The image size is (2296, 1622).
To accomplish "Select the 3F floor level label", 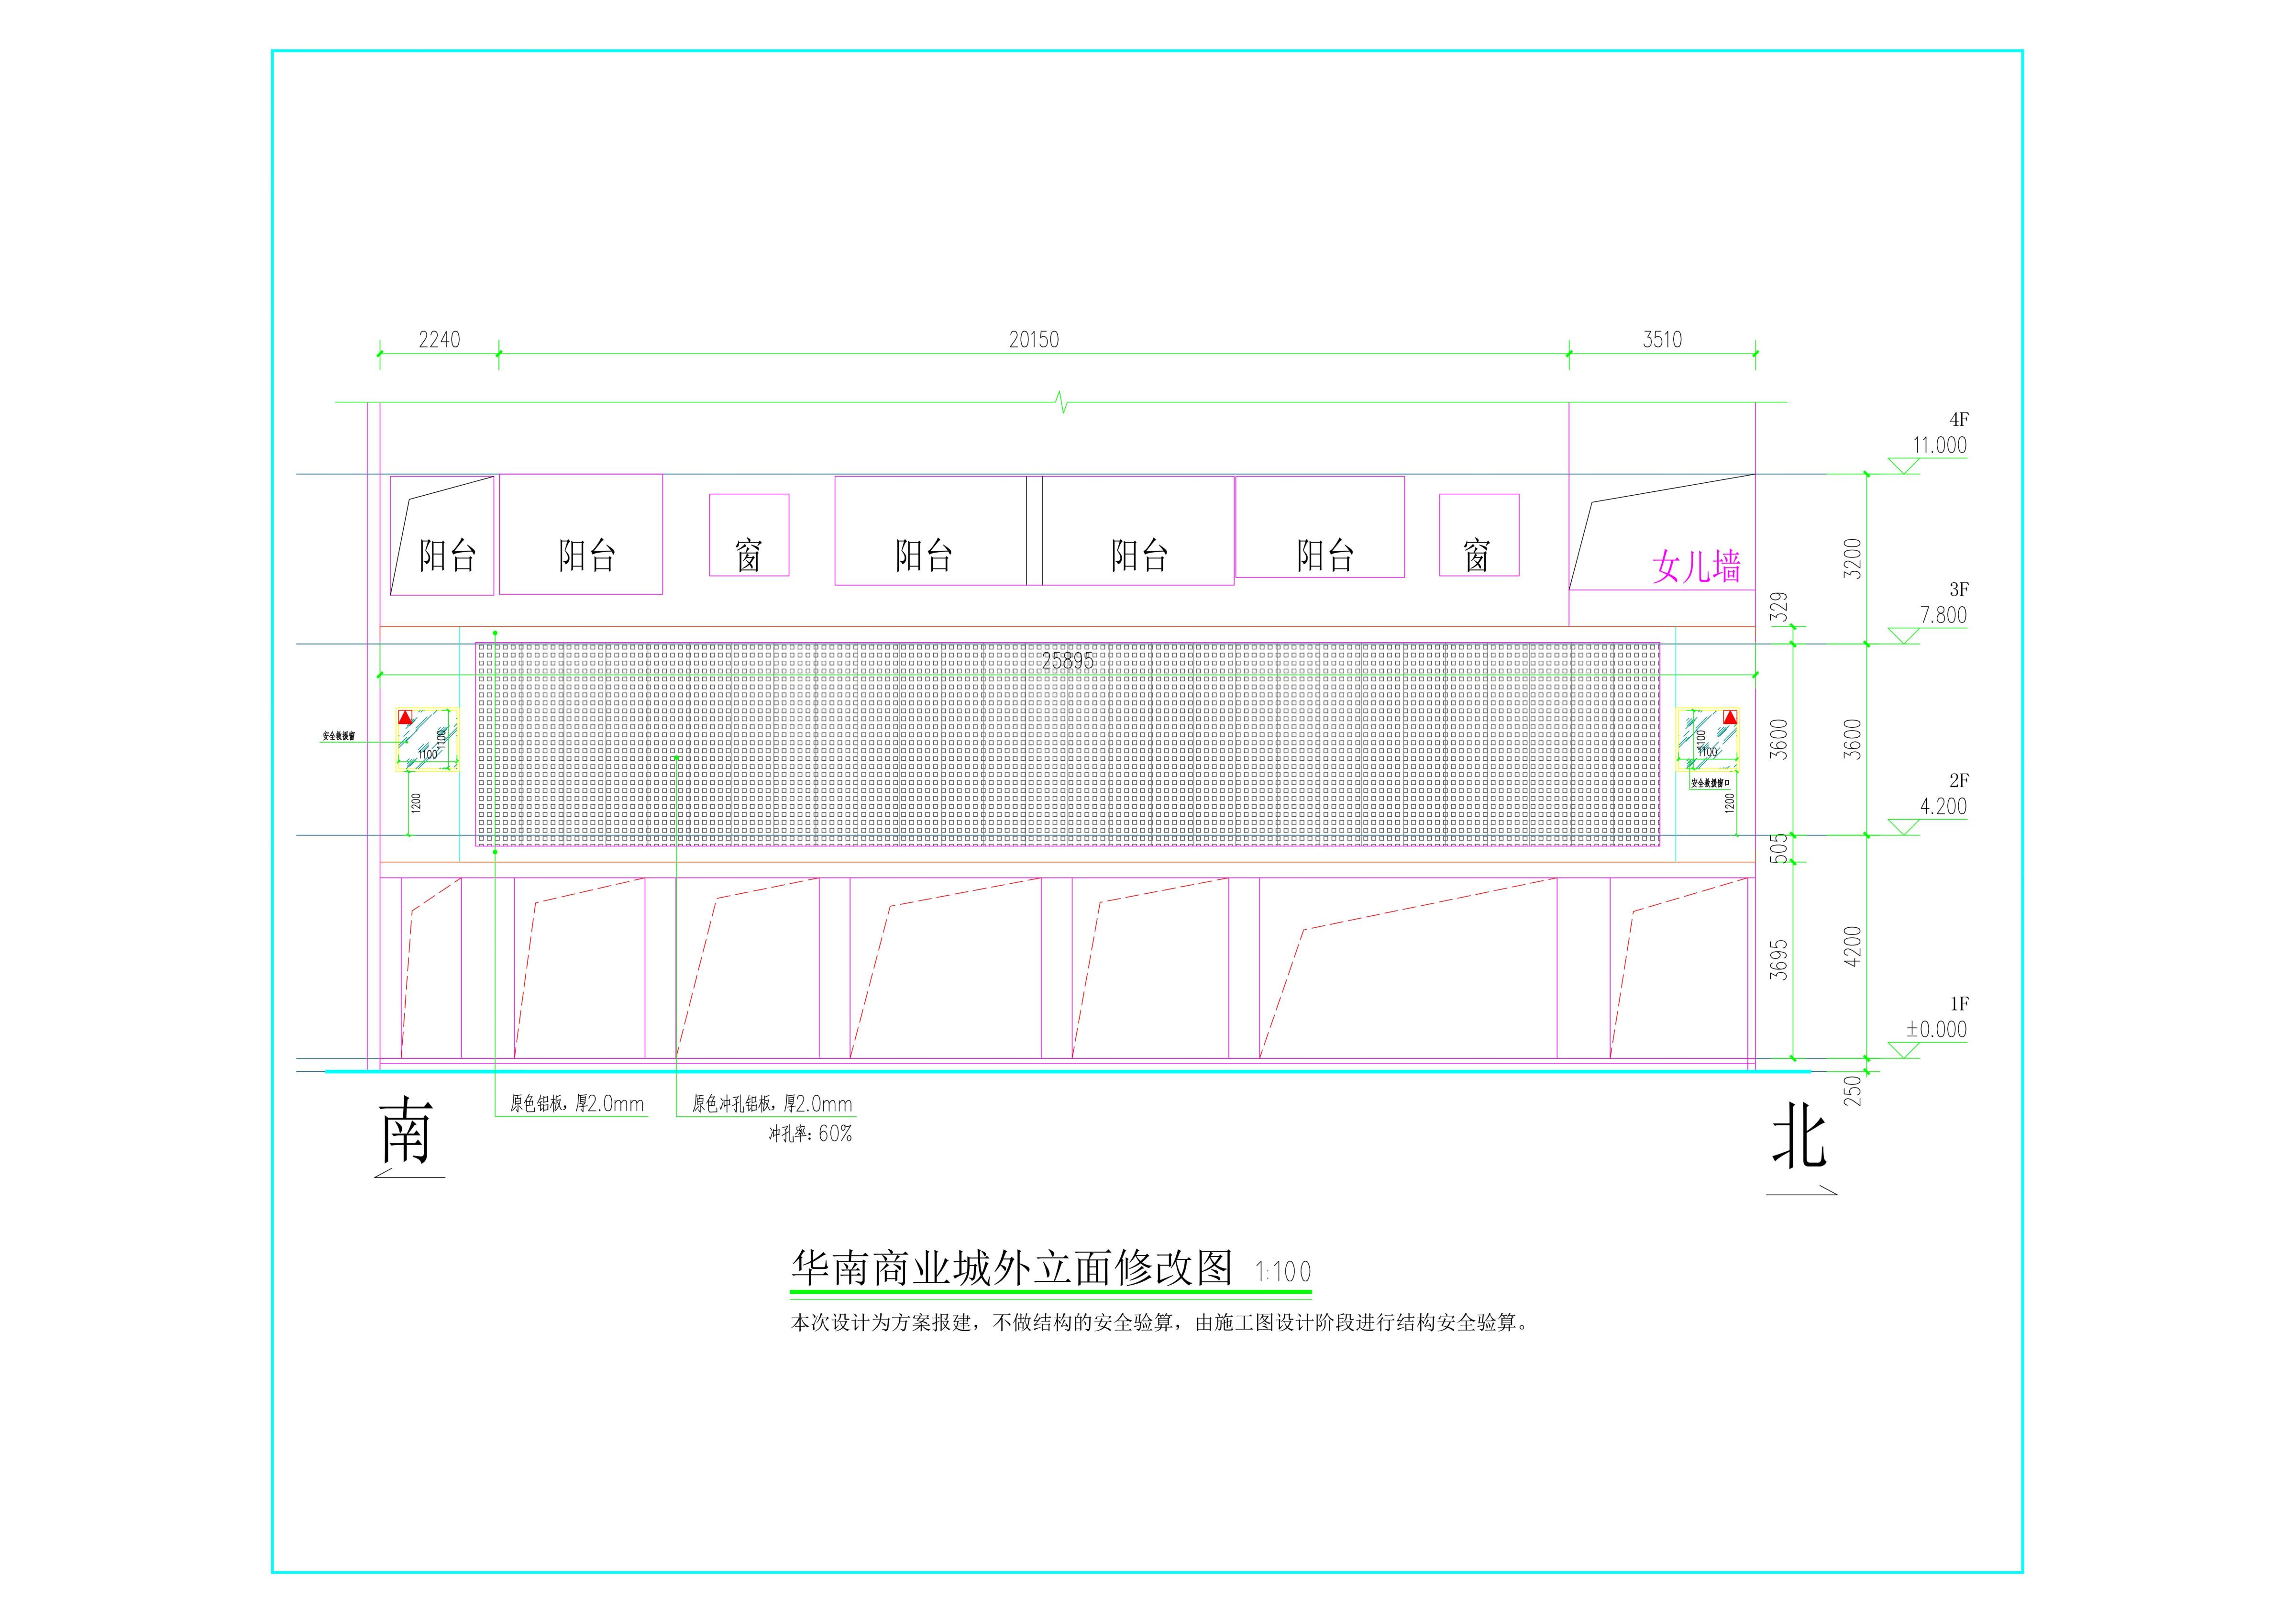I will coord(1958,590).
